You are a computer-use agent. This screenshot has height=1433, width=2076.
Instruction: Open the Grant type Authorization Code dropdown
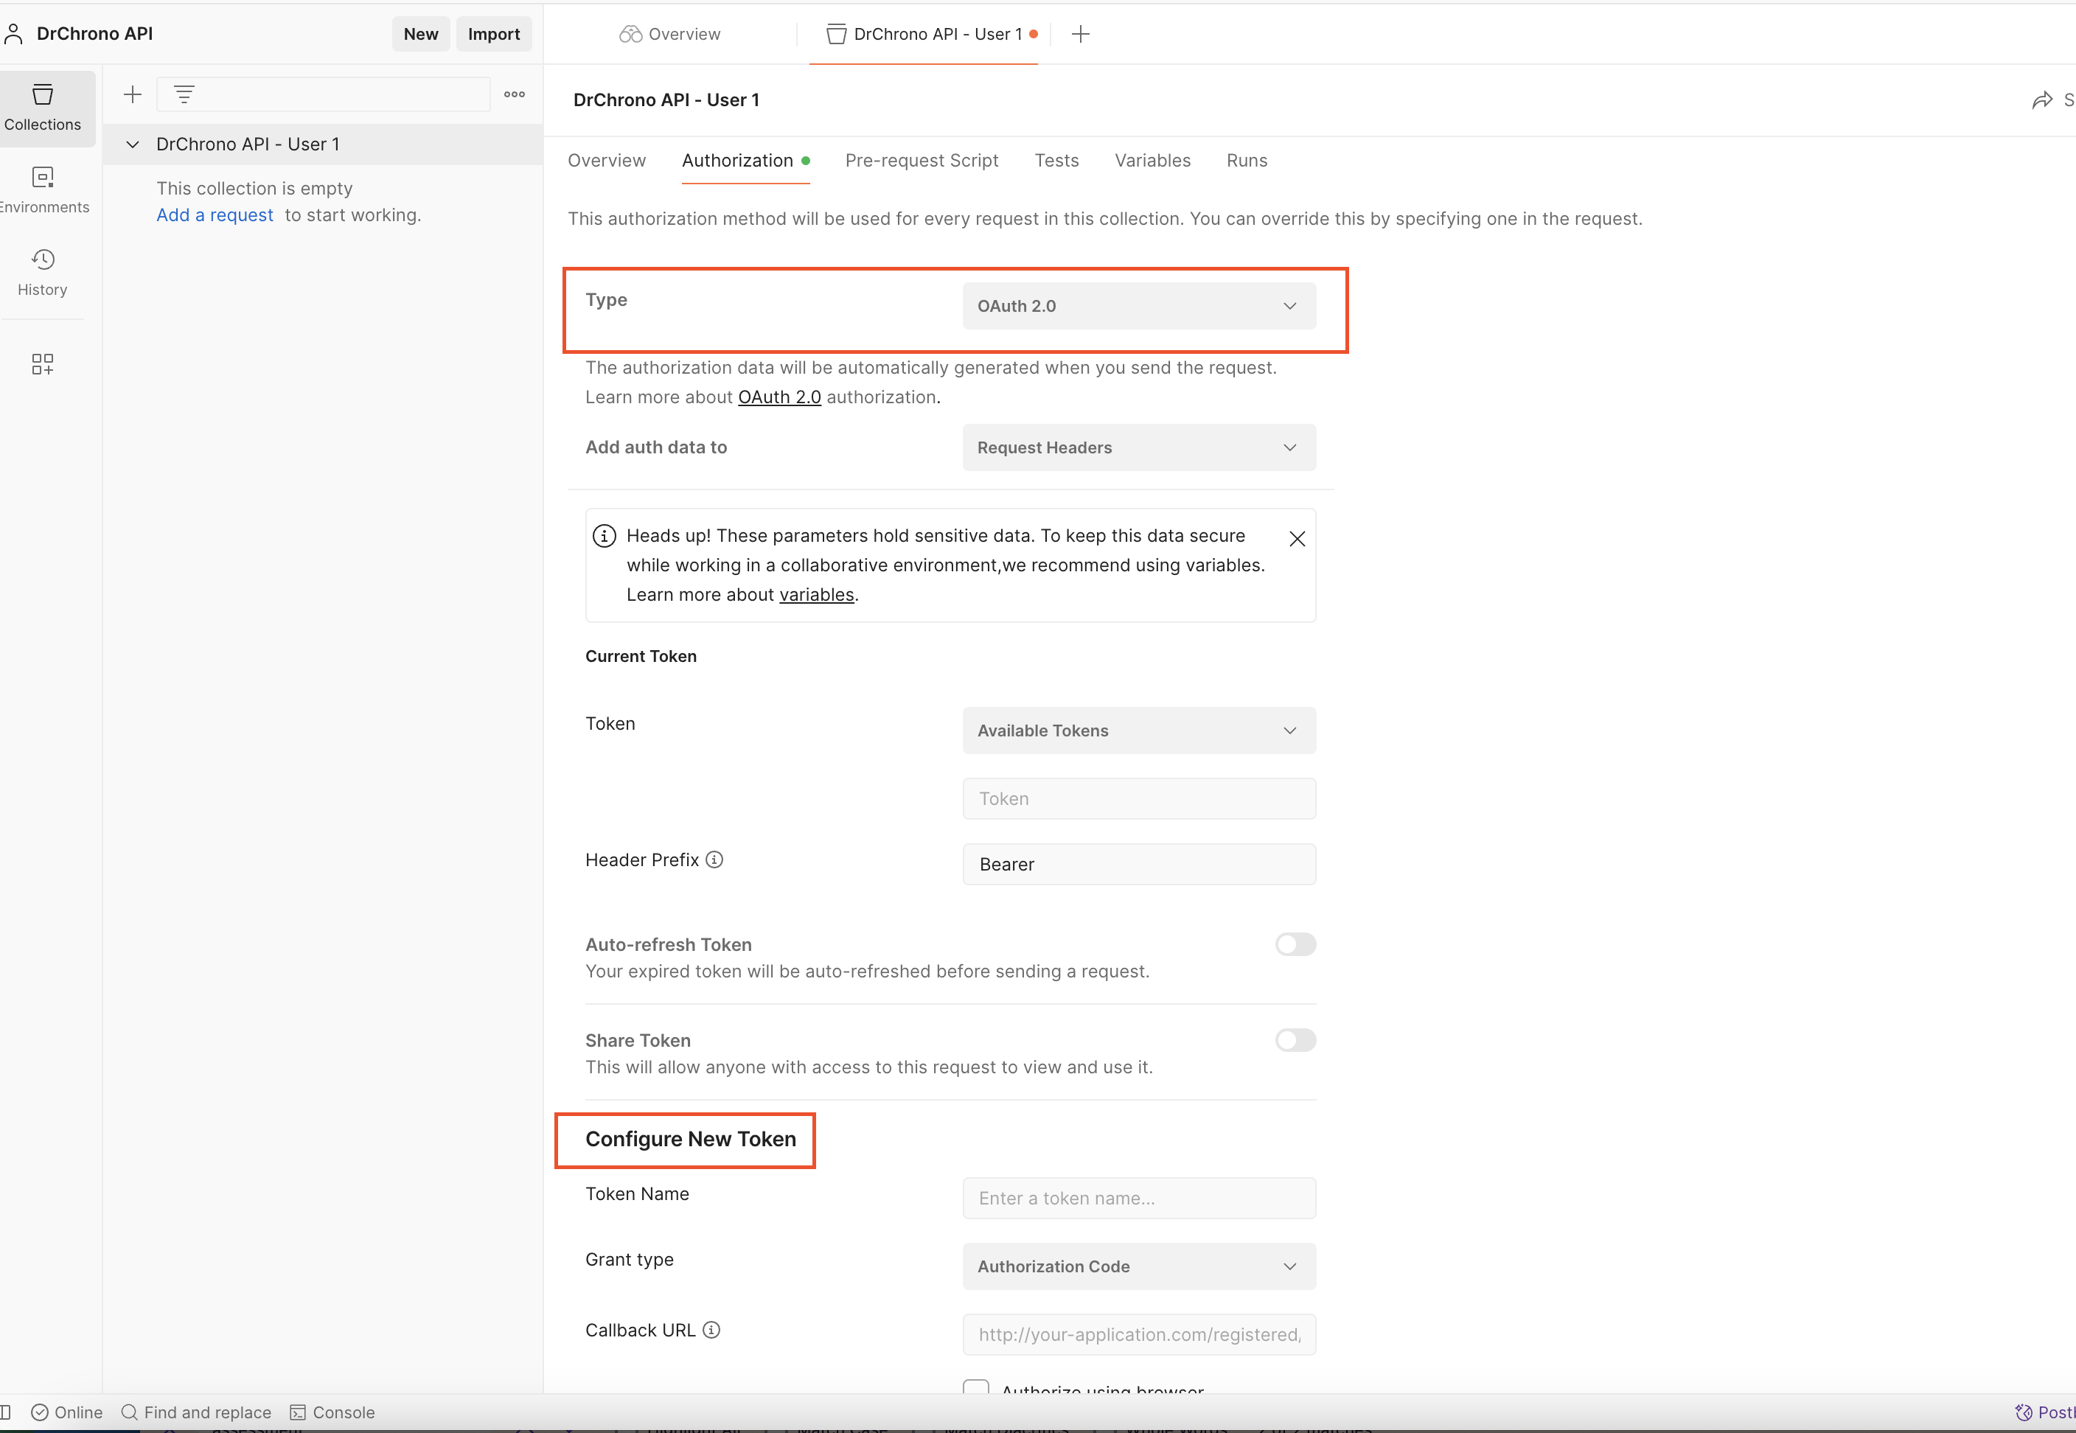click(x=1138, y=1266)
